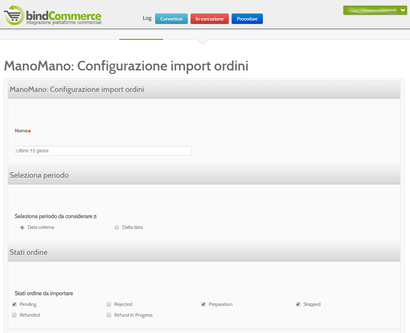Open the Procedure log

pyautogui.click(x=247, y=19)
